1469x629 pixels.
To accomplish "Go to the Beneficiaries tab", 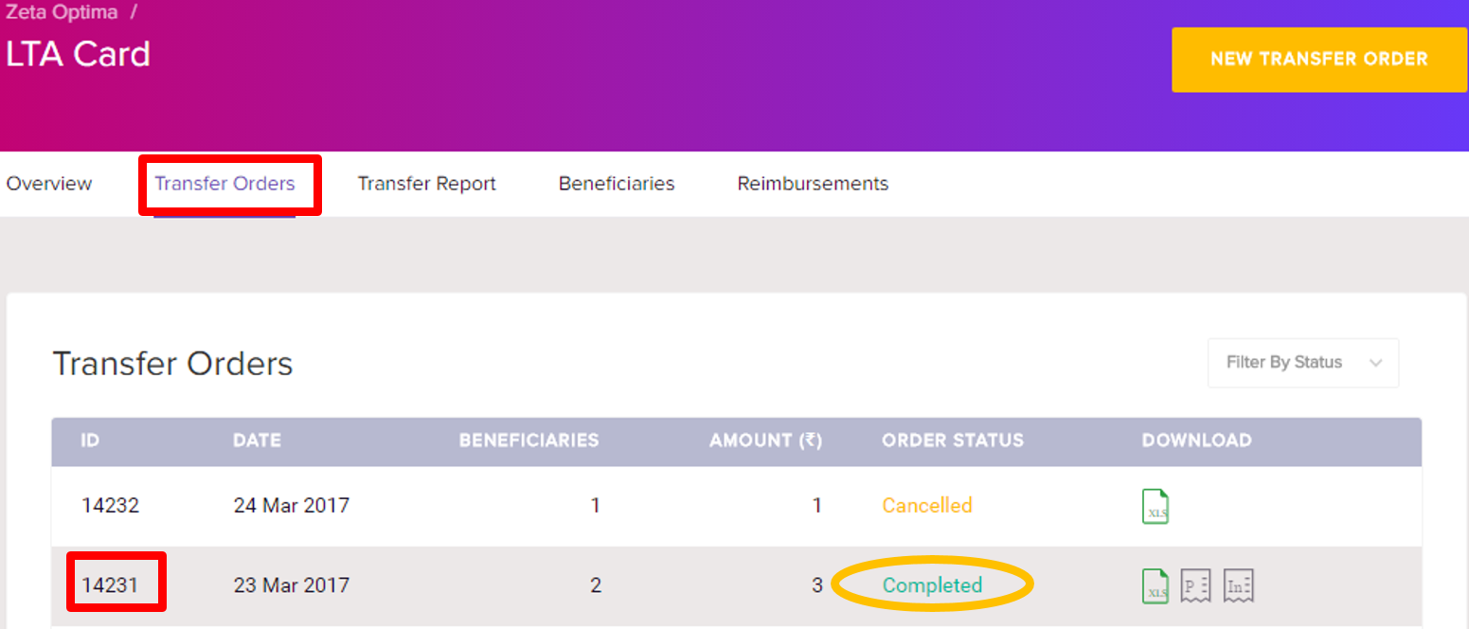I will click(x=617, y=184).
